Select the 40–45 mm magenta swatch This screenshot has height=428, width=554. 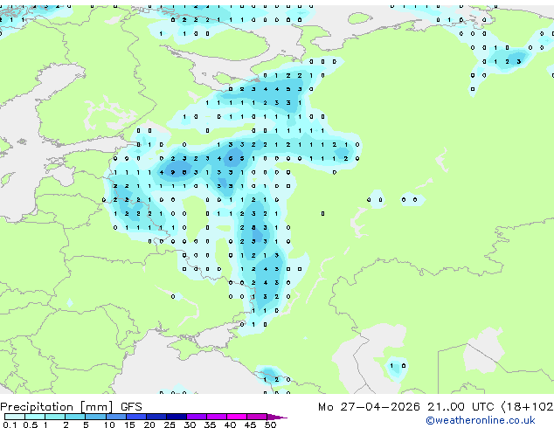[237, 417]
